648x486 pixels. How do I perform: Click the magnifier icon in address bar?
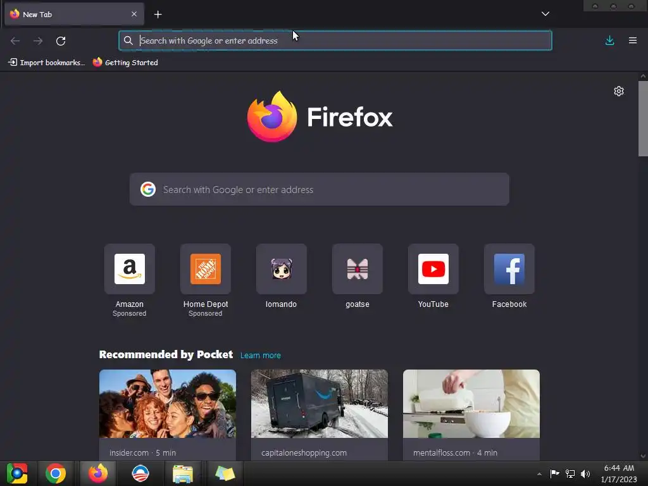[x=128, y=40]
